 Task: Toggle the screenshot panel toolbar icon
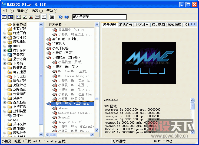click(x=11, y=17)
